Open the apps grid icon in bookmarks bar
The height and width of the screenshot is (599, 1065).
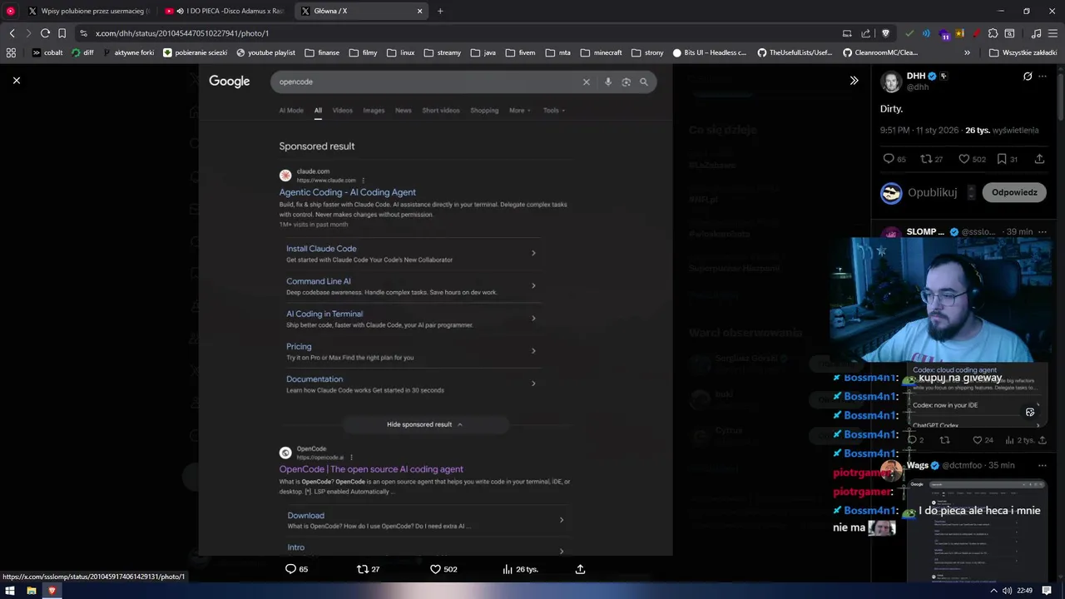pyautogui.click(x=11, y=52)
